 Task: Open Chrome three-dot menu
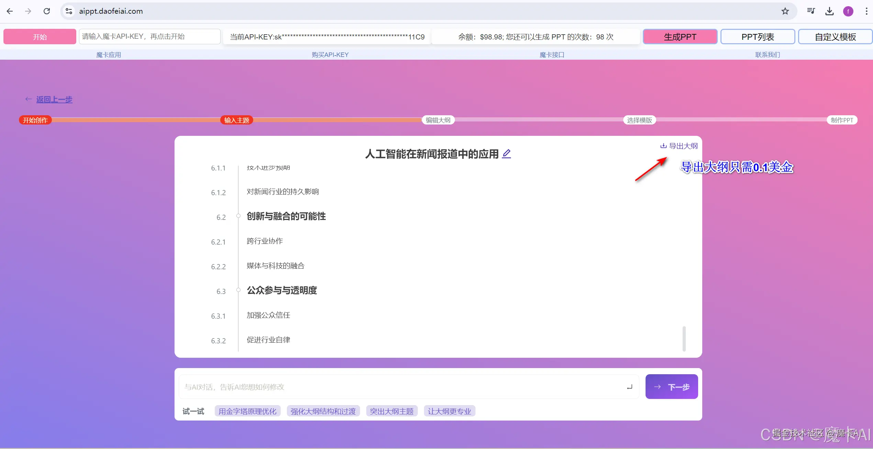click(866, 11)
